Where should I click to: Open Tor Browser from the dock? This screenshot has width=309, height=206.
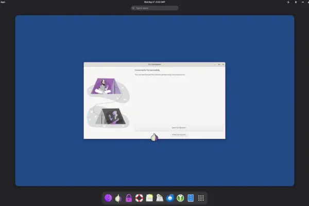click(x=108, y=198)
